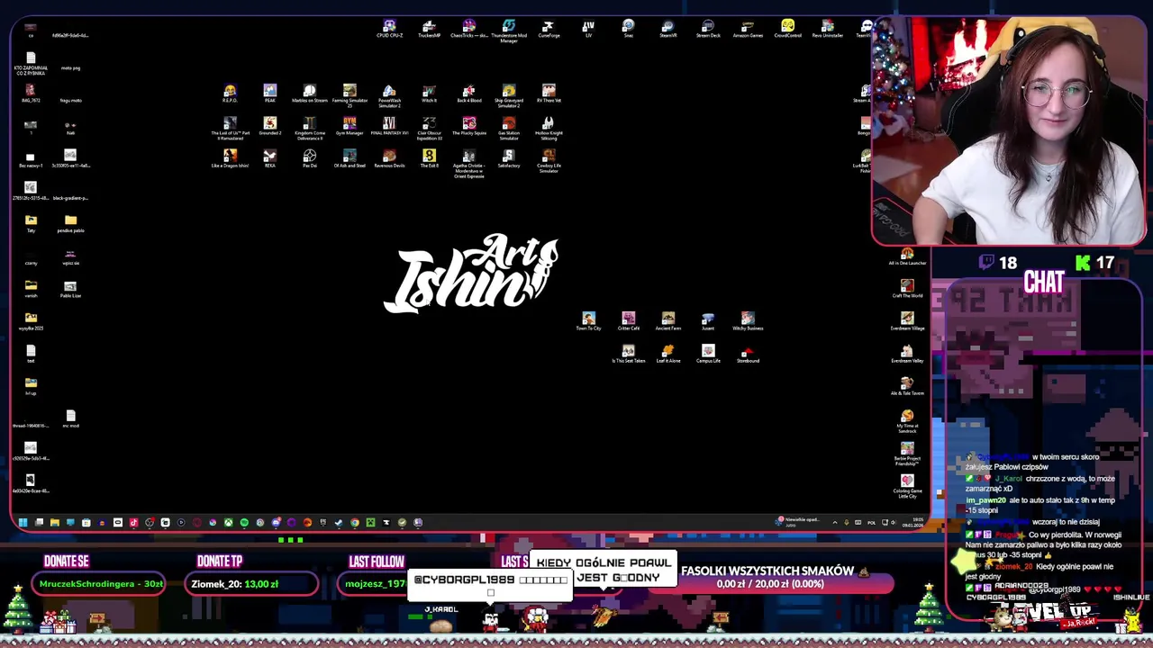
Task: Launch Hollow Knight Silksong icon
Action: 549,128
